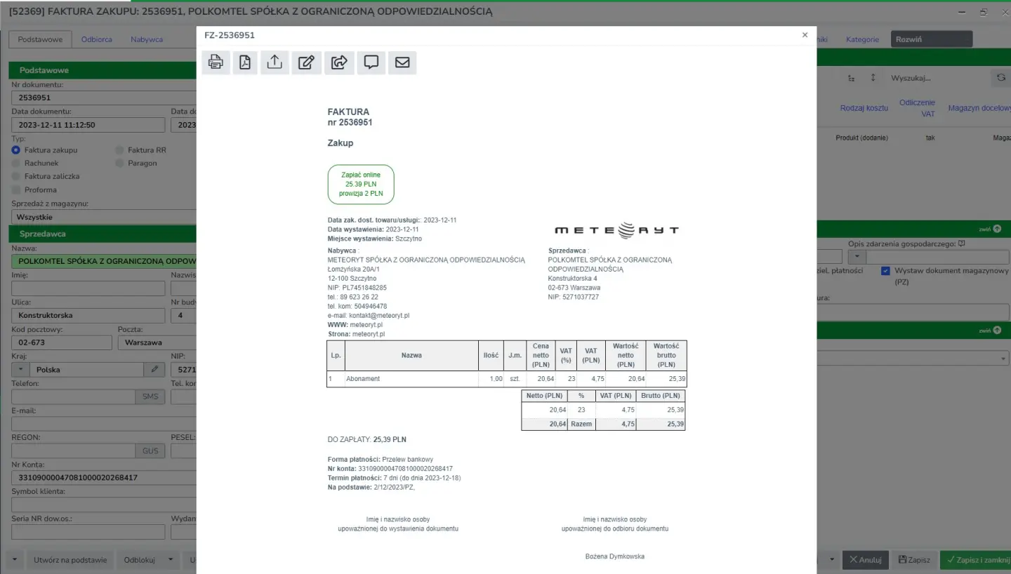This screenshot has height=574, width=1011.
Task: Click the Poczta field containing Warszawa
Action: [157, 342]
